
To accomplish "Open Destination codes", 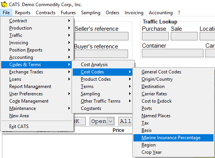I will point(173,86).
